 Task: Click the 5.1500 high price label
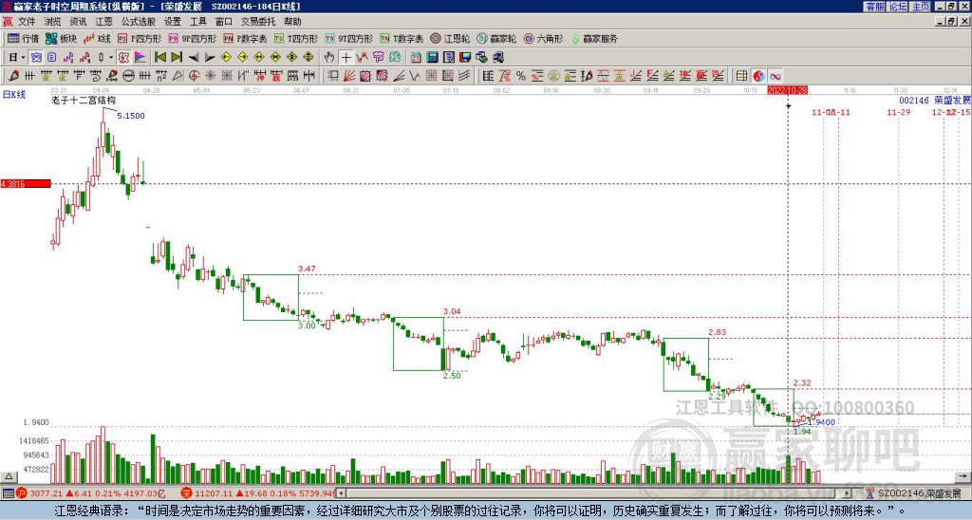[131, 115]
